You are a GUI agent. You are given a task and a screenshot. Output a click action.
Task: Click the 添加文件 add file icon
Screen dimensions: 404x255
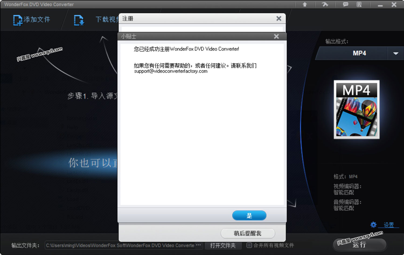coord(18,20)
